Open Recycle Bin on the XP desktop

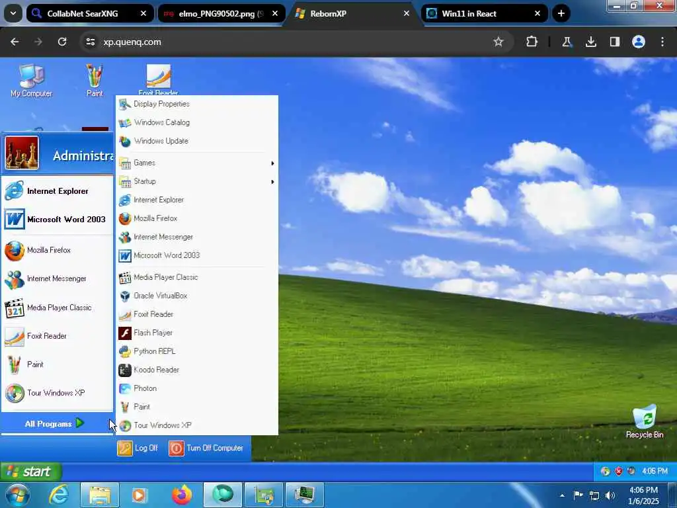(x=645, y=421)
